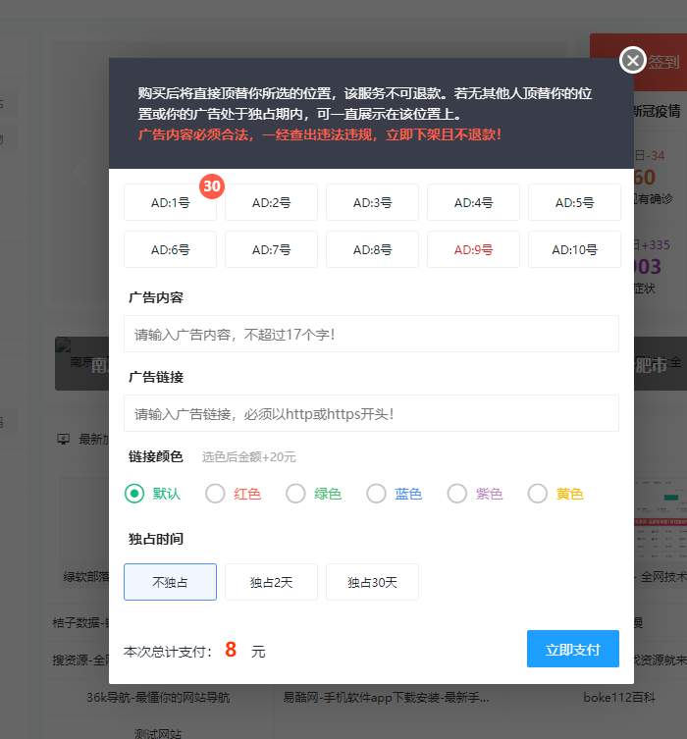
Task: Close the ad purchase dialog
Action: (x=632, y=60)
